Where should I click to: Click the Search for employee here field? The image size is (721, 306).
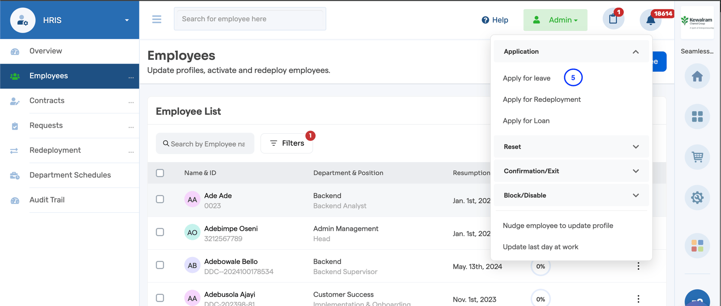click(250, 19)
